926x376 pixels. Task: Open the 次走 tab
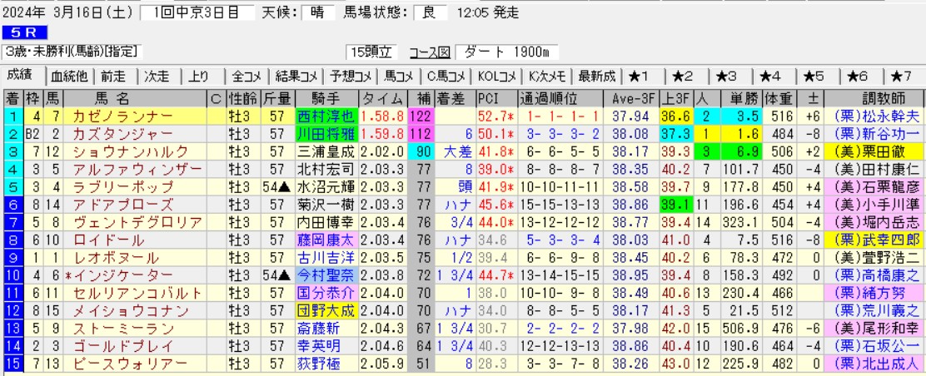coord(157,77)
